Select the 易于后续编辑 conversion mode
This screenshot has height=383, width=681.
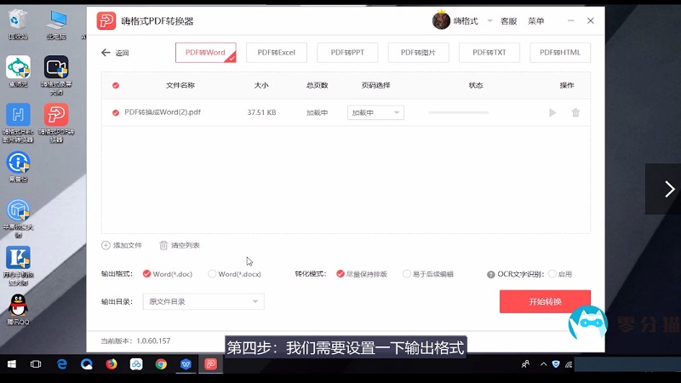coord(407,274)
